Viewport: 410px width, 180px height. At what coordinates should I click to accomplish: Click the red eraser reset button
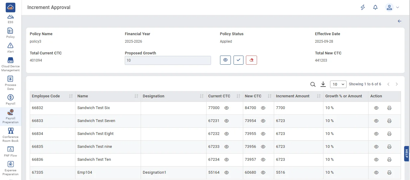[x=251, y=60]
